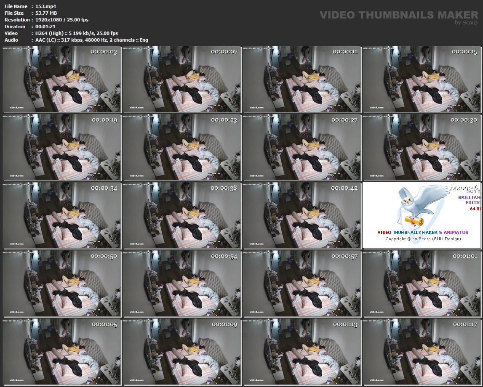This screenshot has width=483, height=387.
Task: Pick the thumbnail stamped 00:00:15
Action: pos(422,80)
